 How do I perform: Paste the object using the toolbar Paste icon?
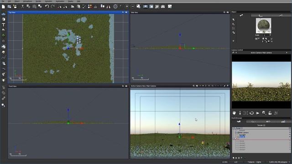tap(34, 6)
